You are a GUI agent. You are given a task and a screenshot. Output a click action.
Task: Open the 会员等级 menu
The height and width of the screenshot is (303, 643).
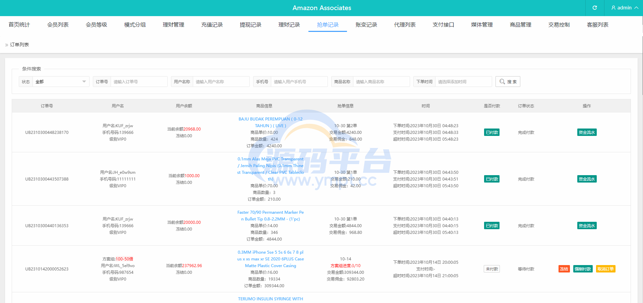(x=96, y=25)
